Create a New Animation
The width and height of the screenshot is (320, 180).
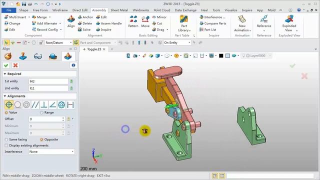click(242, 23)
